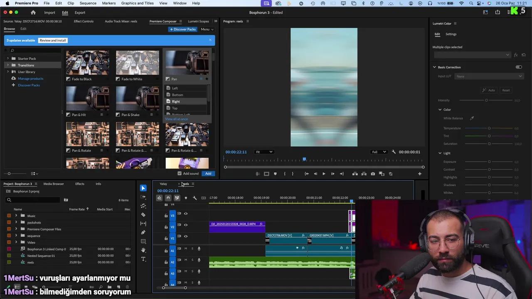Adjust the Temperature slider handle
The height and width of the screenshot is (299, 532).
(x=489, y=128)
